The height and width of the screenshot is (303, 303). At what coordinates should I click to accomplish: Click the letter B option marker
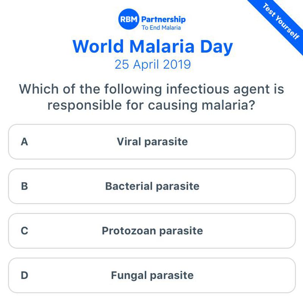pyautogui.click(x=25, y=186)
